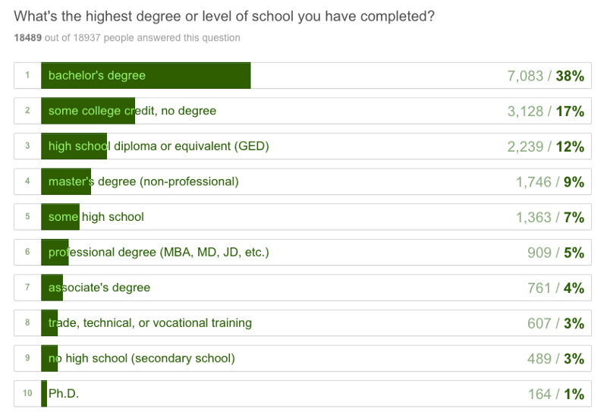Click the "associate's degree" answer row
607x412 pixels.
[303, 288]
